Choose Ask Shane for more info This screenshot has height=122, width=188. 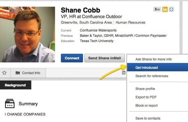[154, 59]
